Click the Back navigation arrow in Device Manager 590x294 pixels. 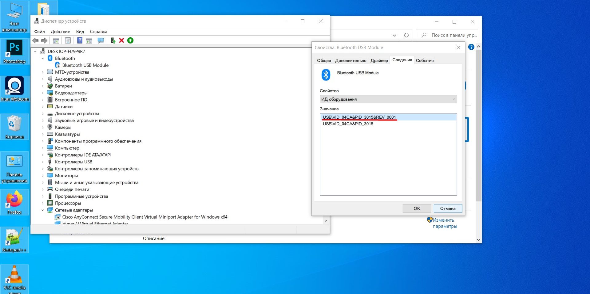[x=36, y=40]
